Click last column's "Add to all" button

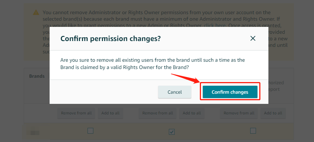[x=273, y=113]
